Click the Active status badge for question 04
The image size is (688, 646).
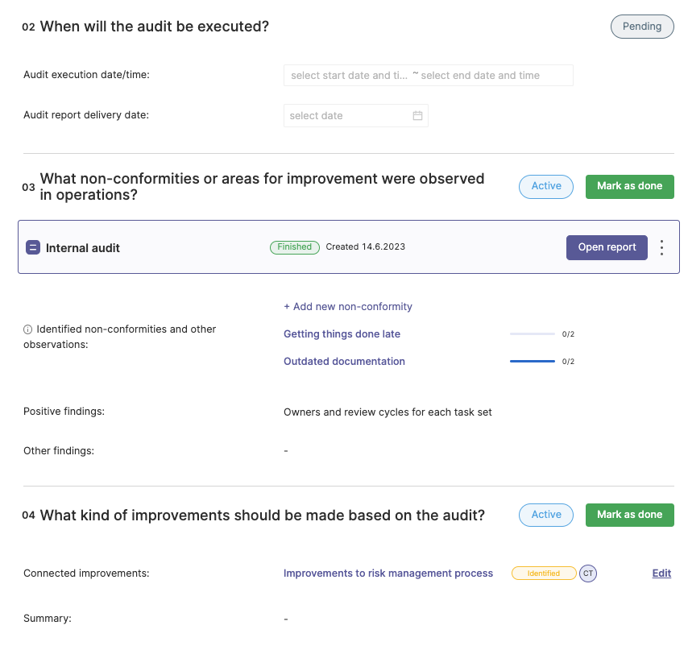(x=546, y=515)
